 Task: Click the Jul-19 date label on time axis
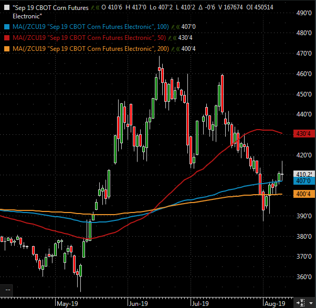click(x=201, y=304)
